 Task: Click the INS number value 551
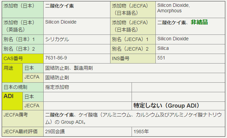(x=161, y=58)
